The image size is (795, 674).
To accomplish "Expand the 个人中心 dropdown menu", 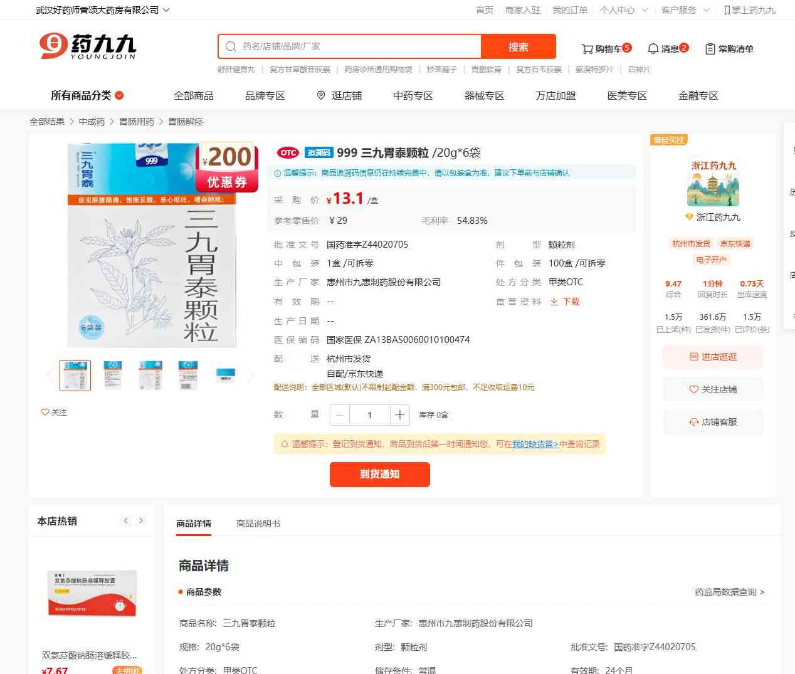I will (623, 10).
